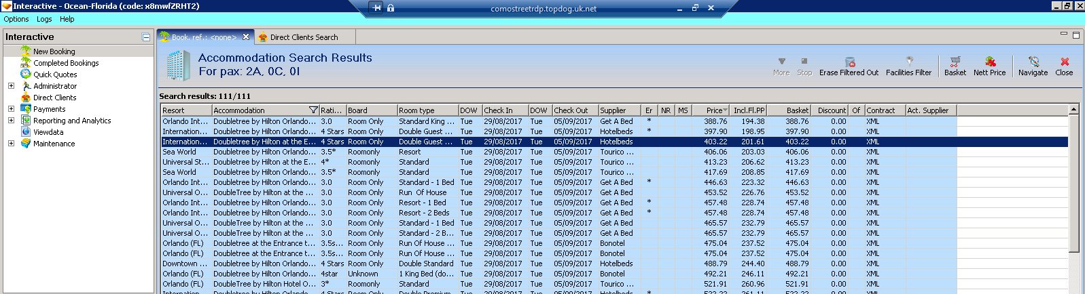Expand the Reporting and Analytics node
The image size is (1085, 294).
(11, 120)
